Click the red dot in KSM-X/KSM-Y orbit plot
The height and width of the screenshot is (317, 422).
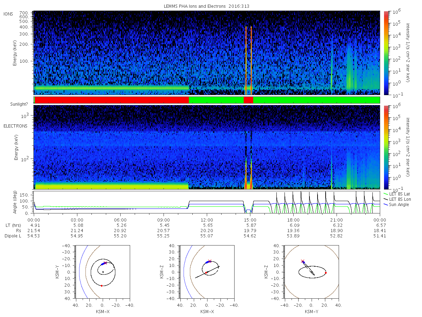pyautogui.click(x=102, y=286)
